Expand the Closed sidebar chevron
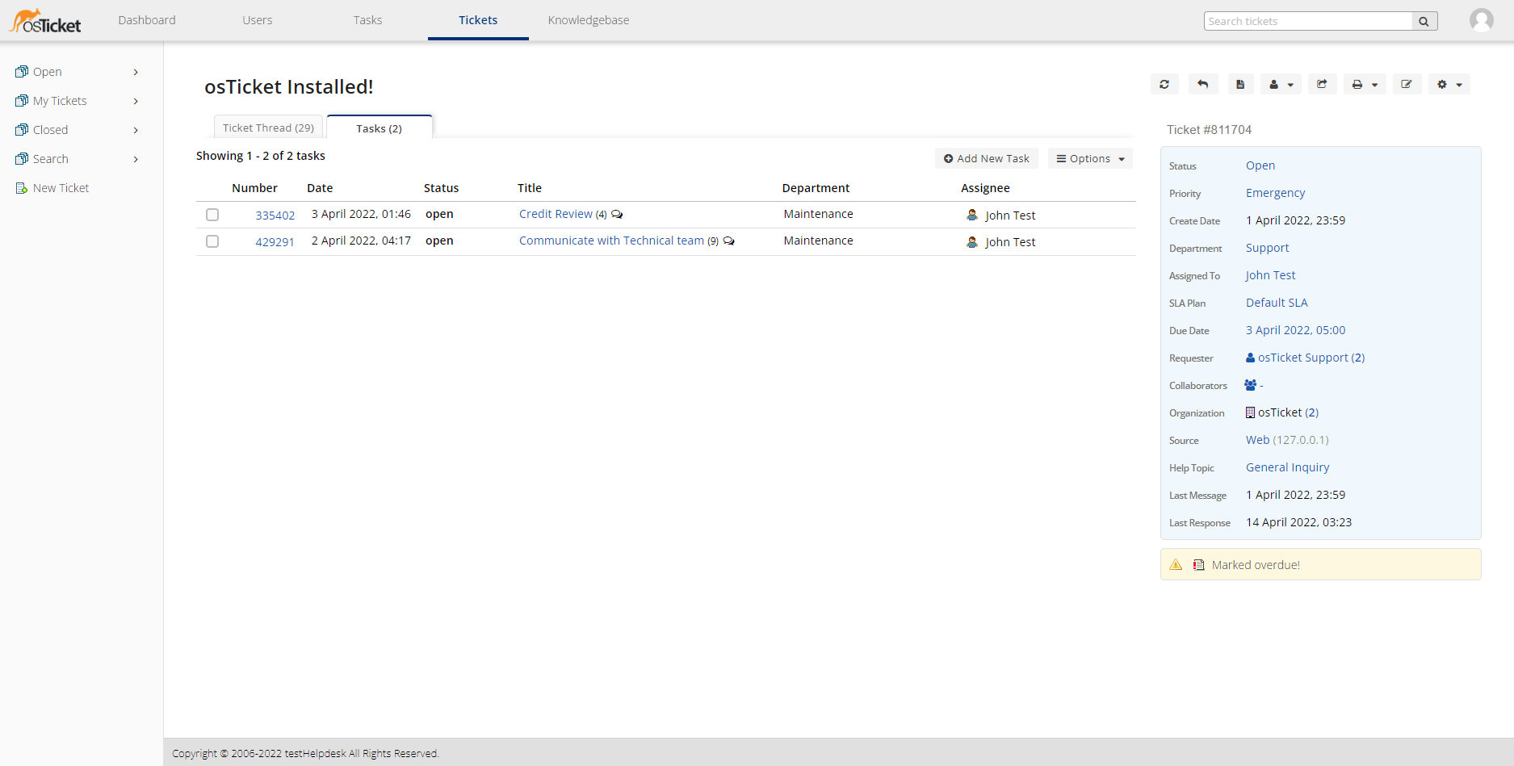Image resolution: width=1514 pixels, height=766 pixels. 136,130
